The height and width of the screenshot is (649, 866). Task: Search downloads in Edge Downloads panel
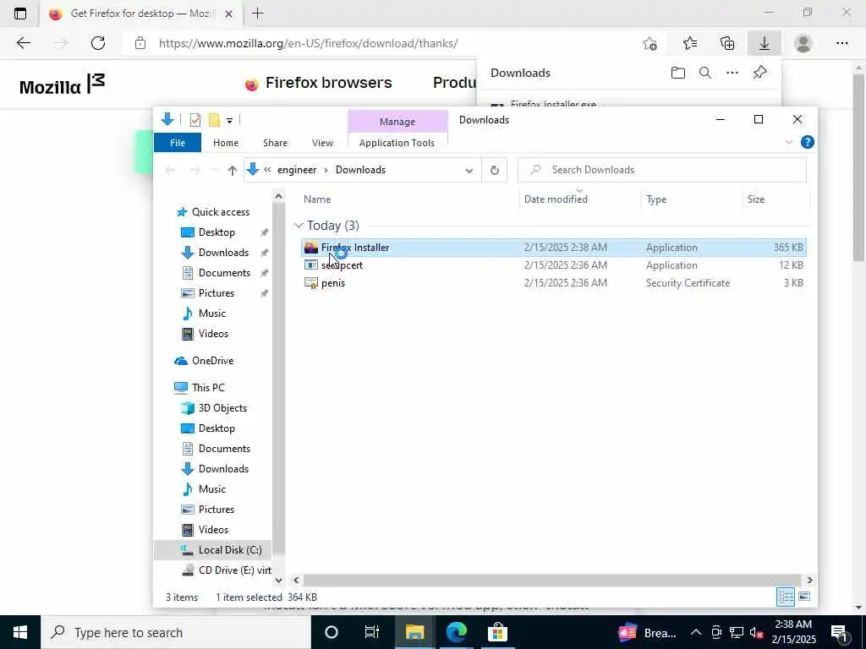(705, 73)
